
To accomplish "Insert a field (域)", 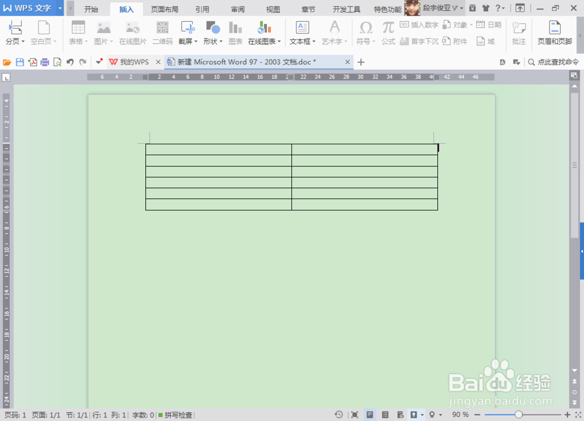I will 486,41.
